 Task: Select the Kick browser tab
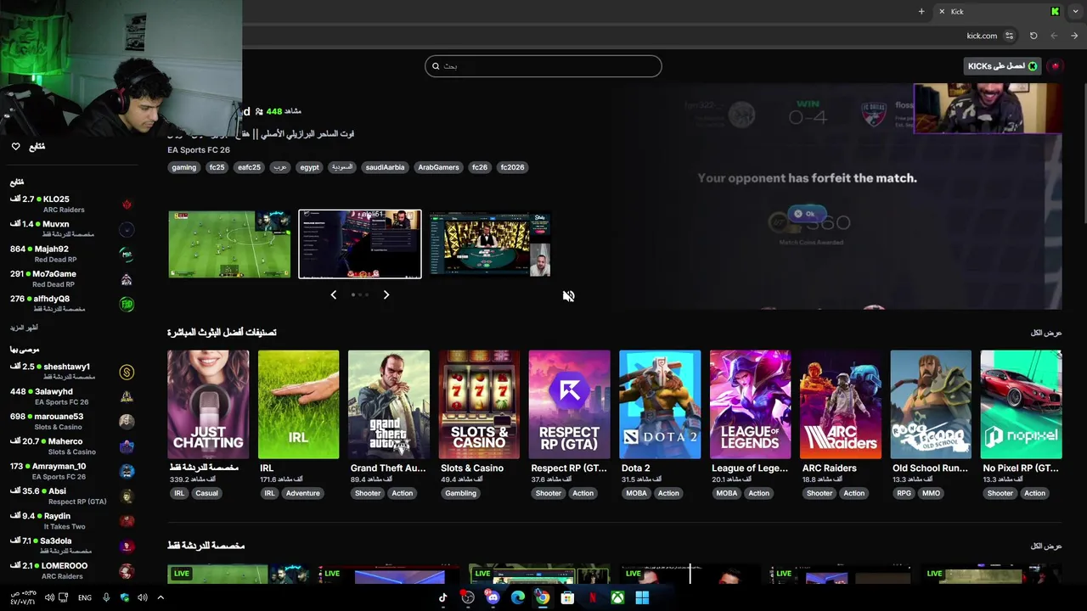pos(1000,11)
